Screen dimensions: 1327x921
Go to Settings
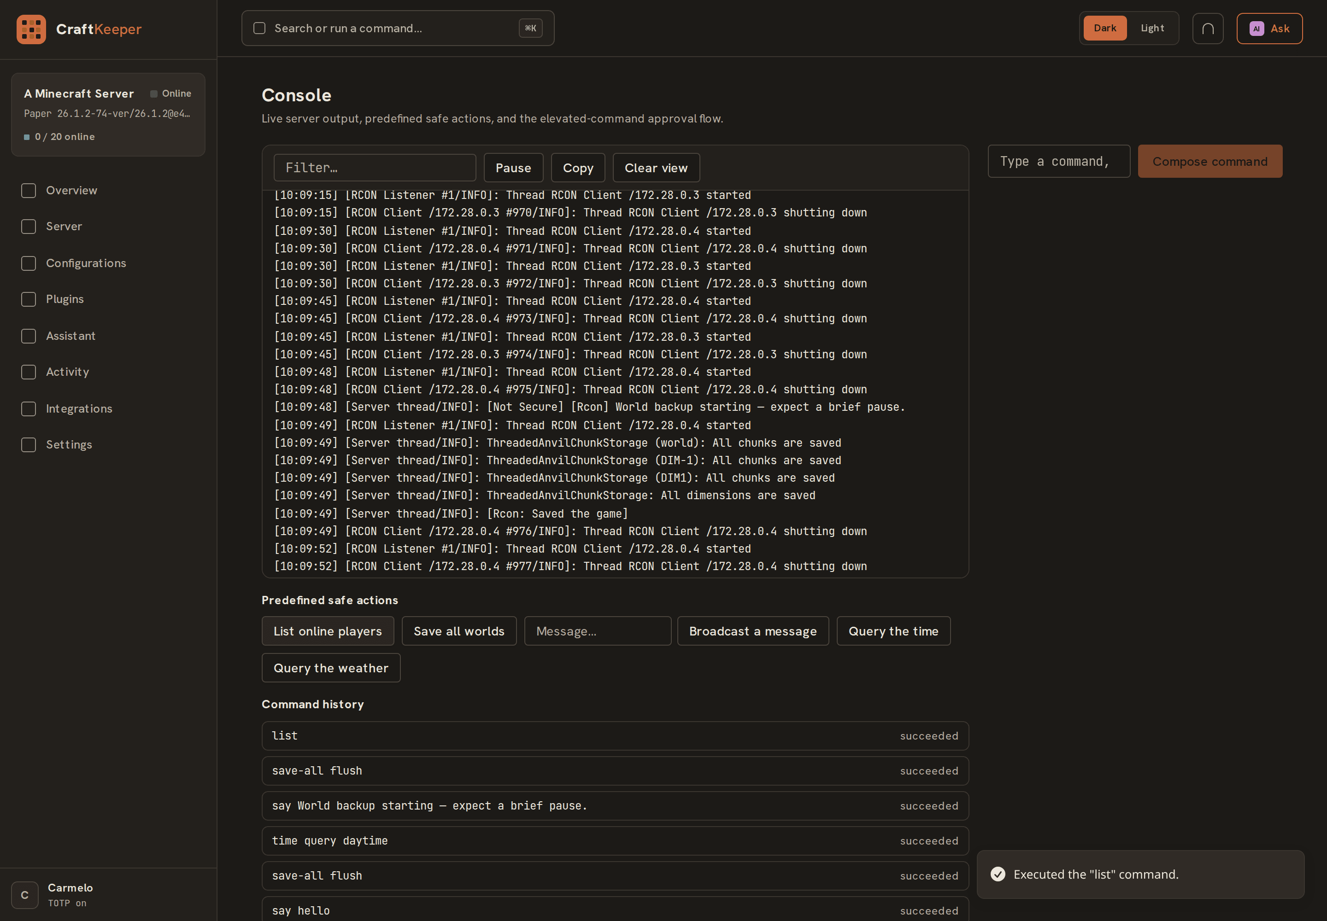click(x=108, y=444)
